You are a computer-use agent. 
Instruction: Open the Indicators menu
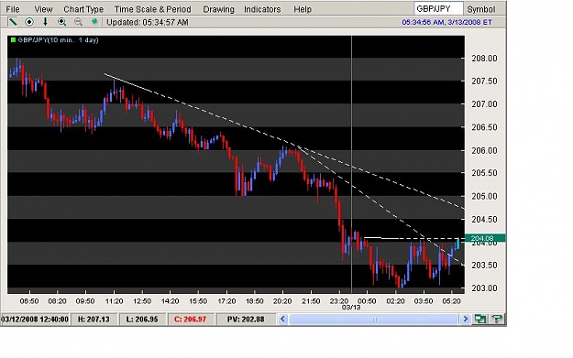point(262,9)
